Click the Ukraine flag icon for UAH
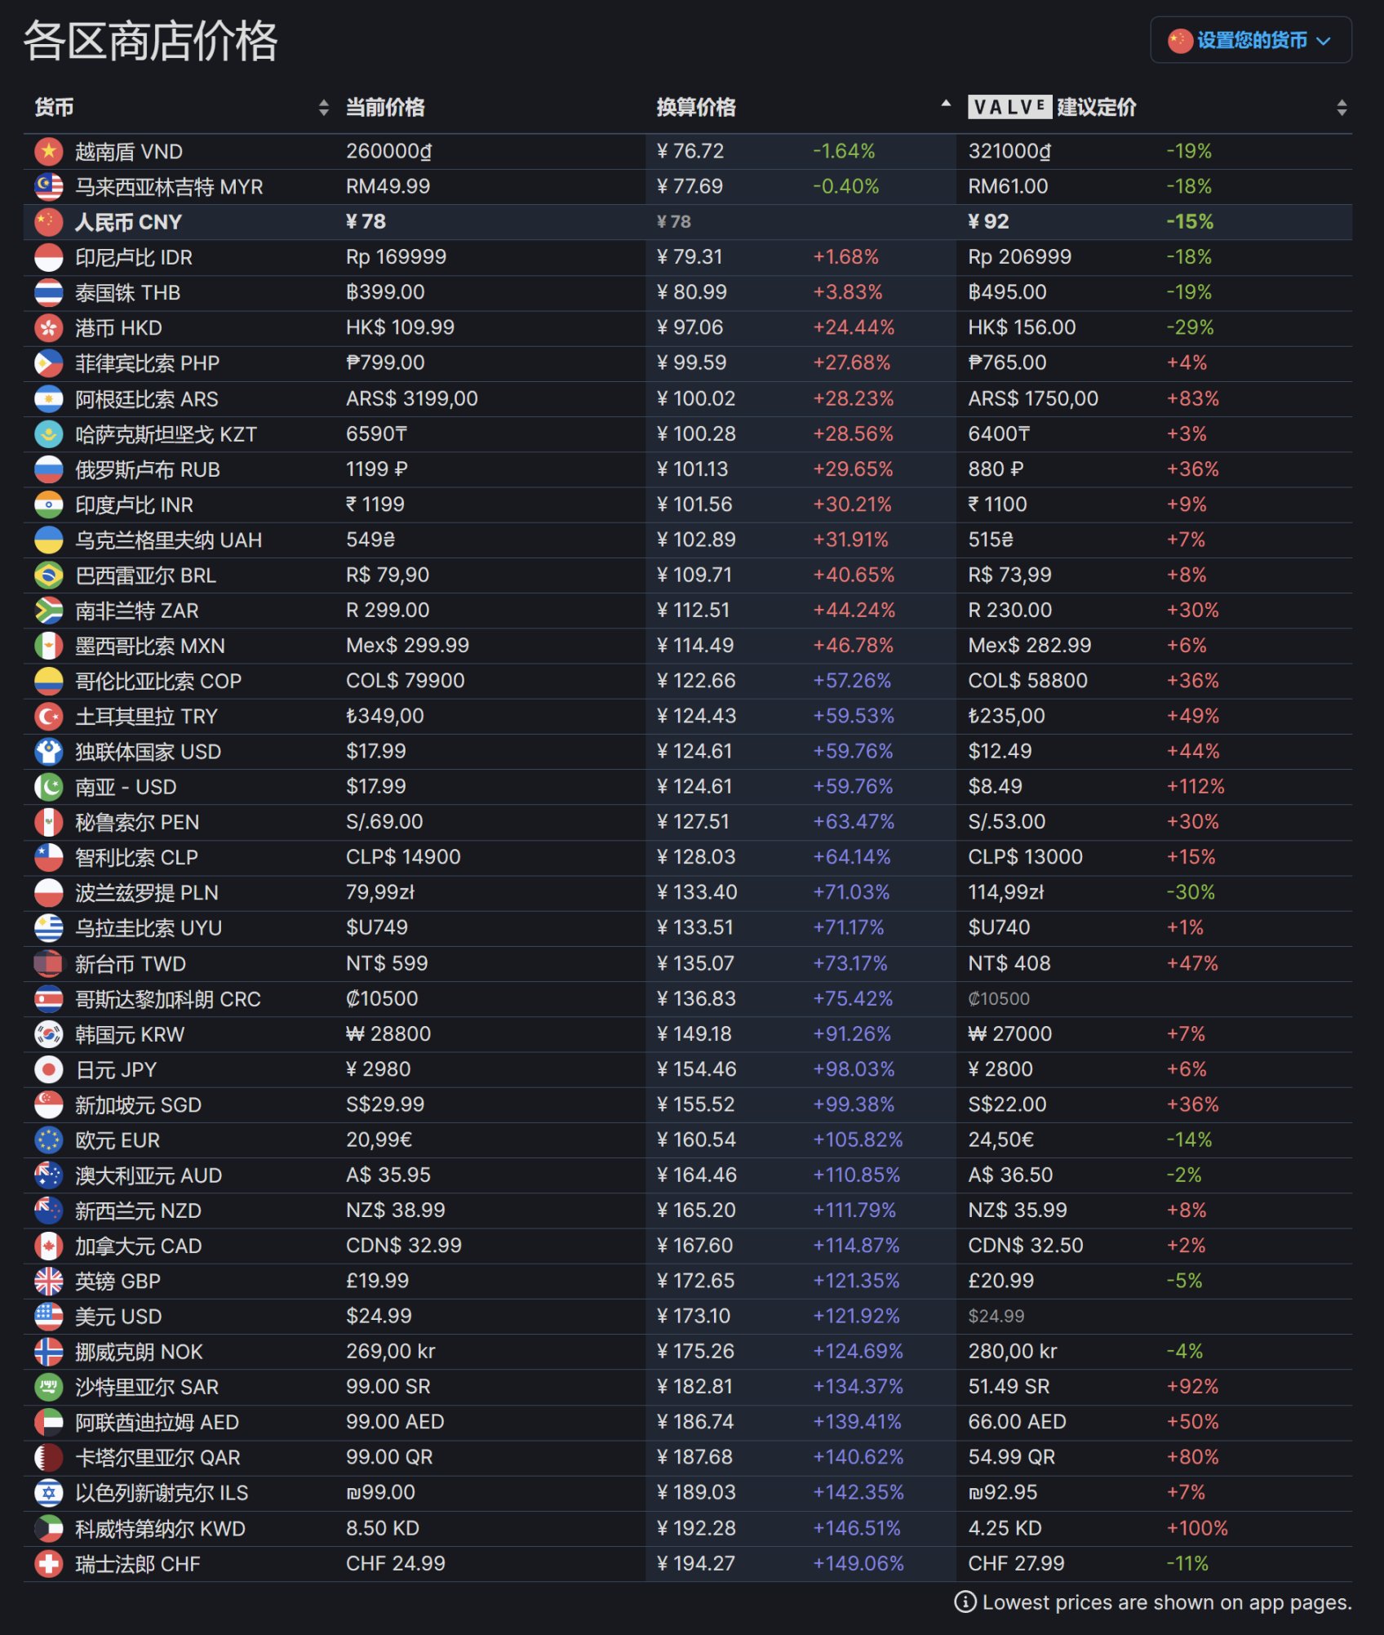This screenshot has width=1384, height=1635. pos(49,540)
